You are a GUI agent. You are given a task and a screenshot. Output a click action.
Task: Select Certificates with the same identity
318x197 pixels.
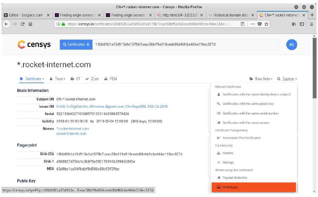(x=254, y=94)
